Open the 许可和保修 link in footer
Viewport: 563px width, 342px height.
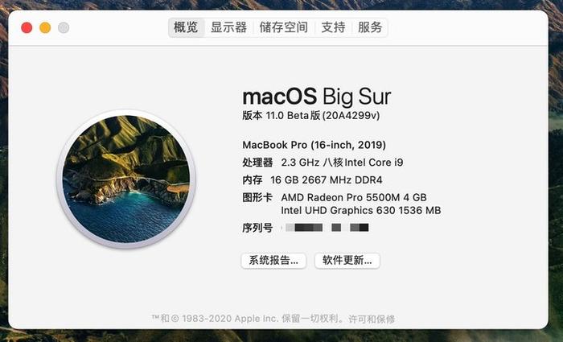click(372, 319)
